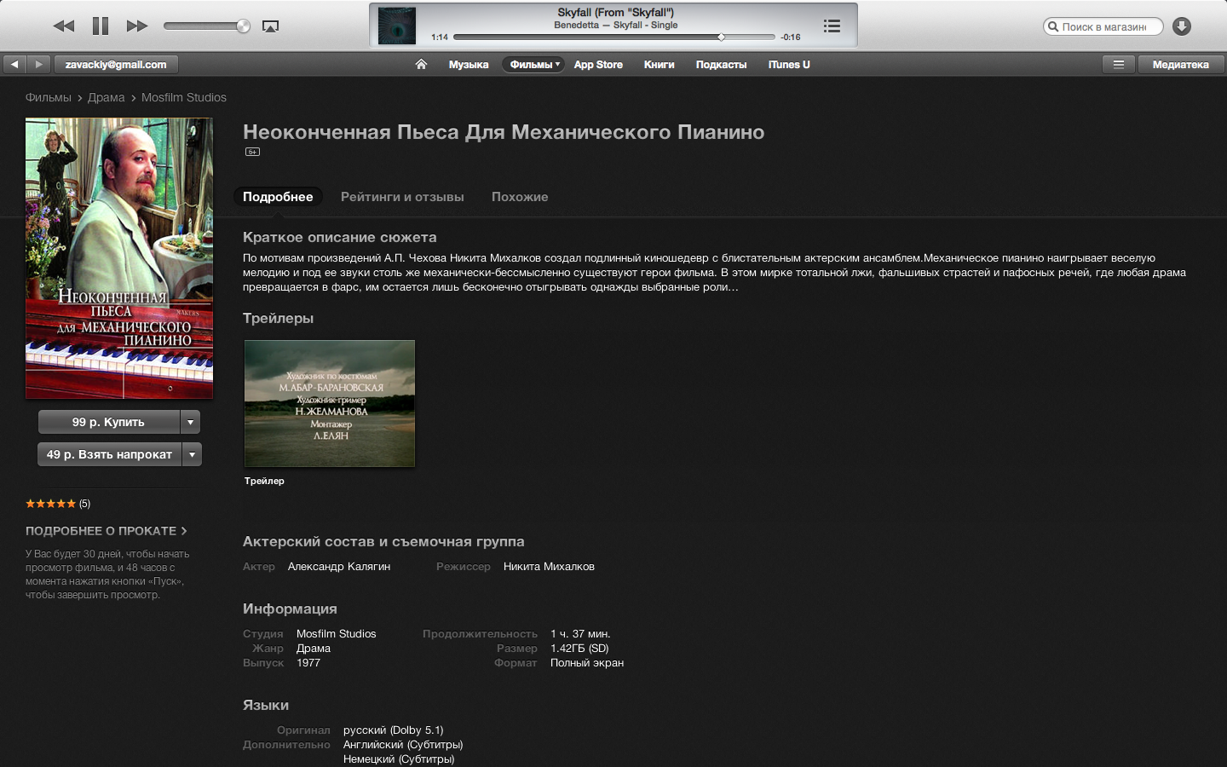Open the Up Next list icon

[832, 26]
